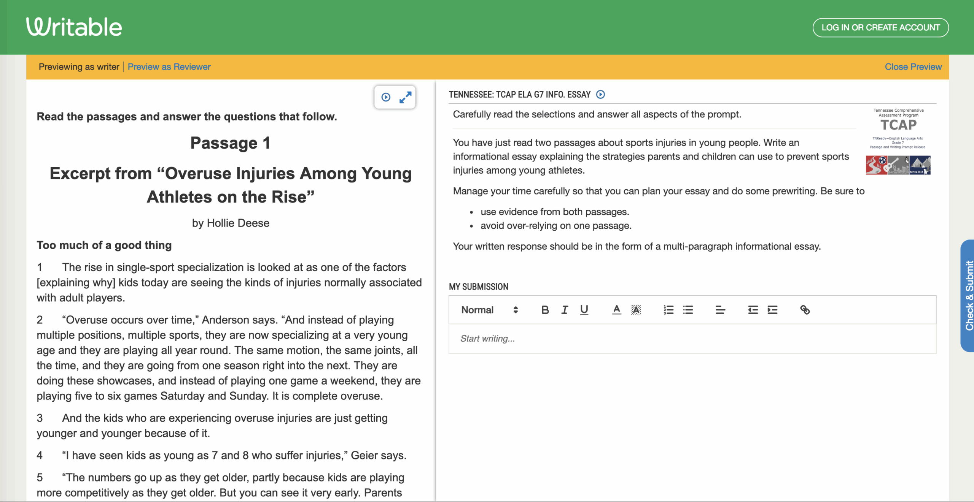The width and height of the screenshot is (974, 502).
Task: Expand the passage to fullscreen view
Action: (406, 97)
